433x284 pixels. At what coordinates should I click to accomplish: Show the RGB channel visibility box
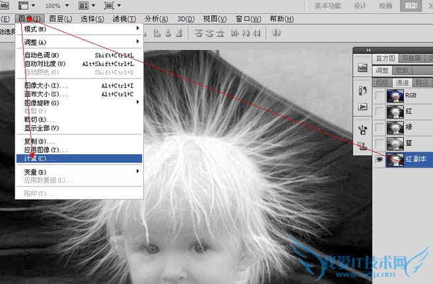click(379, 95)
